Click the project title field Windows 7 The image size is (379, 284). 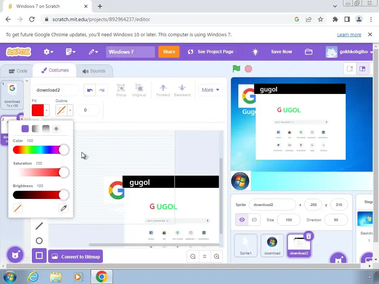coord(130,52)
